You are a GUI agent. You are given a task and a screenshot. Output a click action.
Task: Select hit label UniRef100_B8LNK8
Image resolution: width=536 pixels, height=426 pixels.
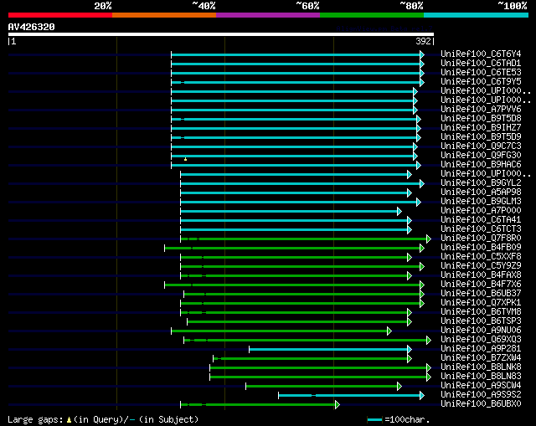pos(481,367)
